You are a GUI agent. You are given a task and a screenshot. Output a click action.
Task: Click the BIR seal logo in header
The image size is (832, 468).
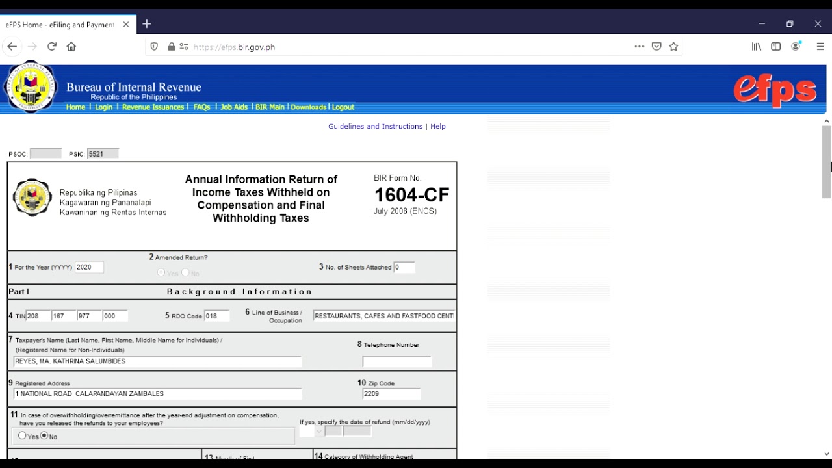(31, 86)
